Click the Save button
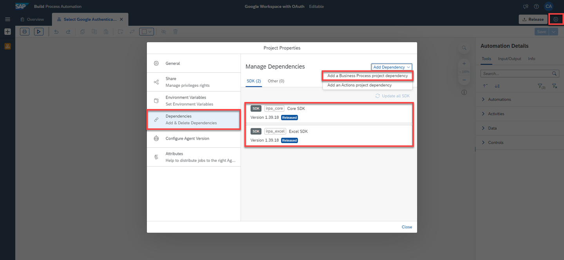The height and width of the screenshot is (260, 564). [x=542, y=32]
